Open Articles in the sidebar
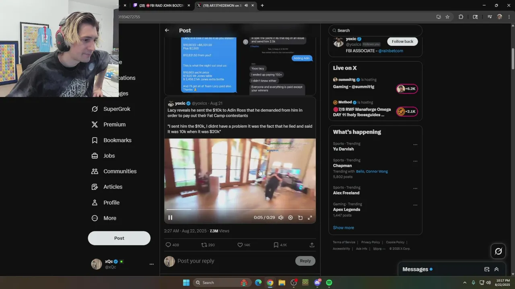This screenshot has width=515, height=289. click(x=107, y=187)
